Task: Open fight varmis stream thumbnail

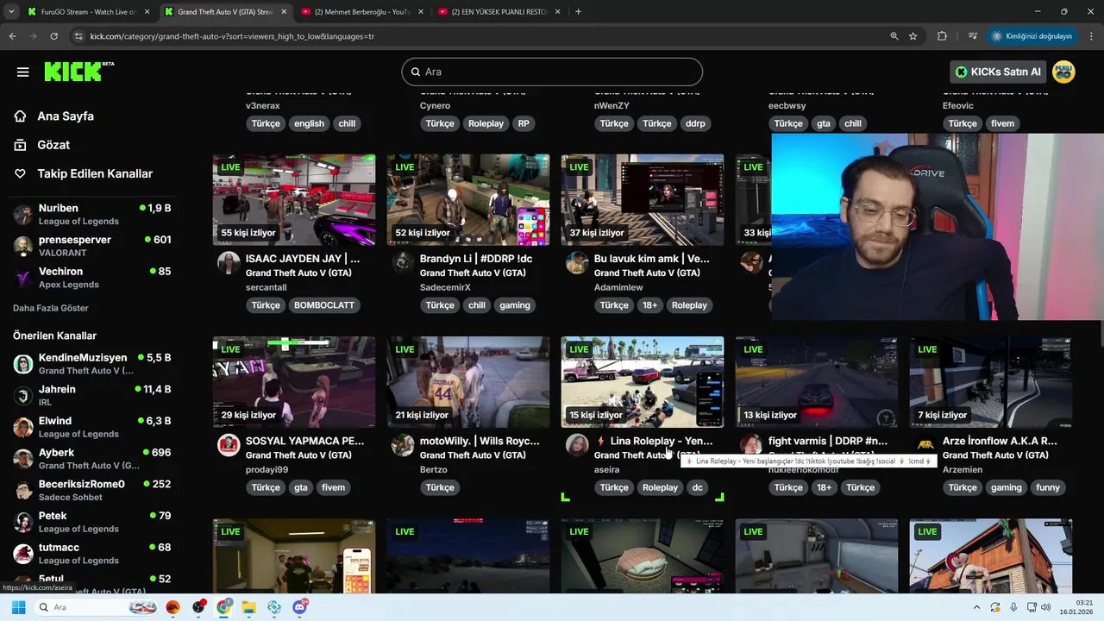Action: pyautogui.click(x=817, y=382)
